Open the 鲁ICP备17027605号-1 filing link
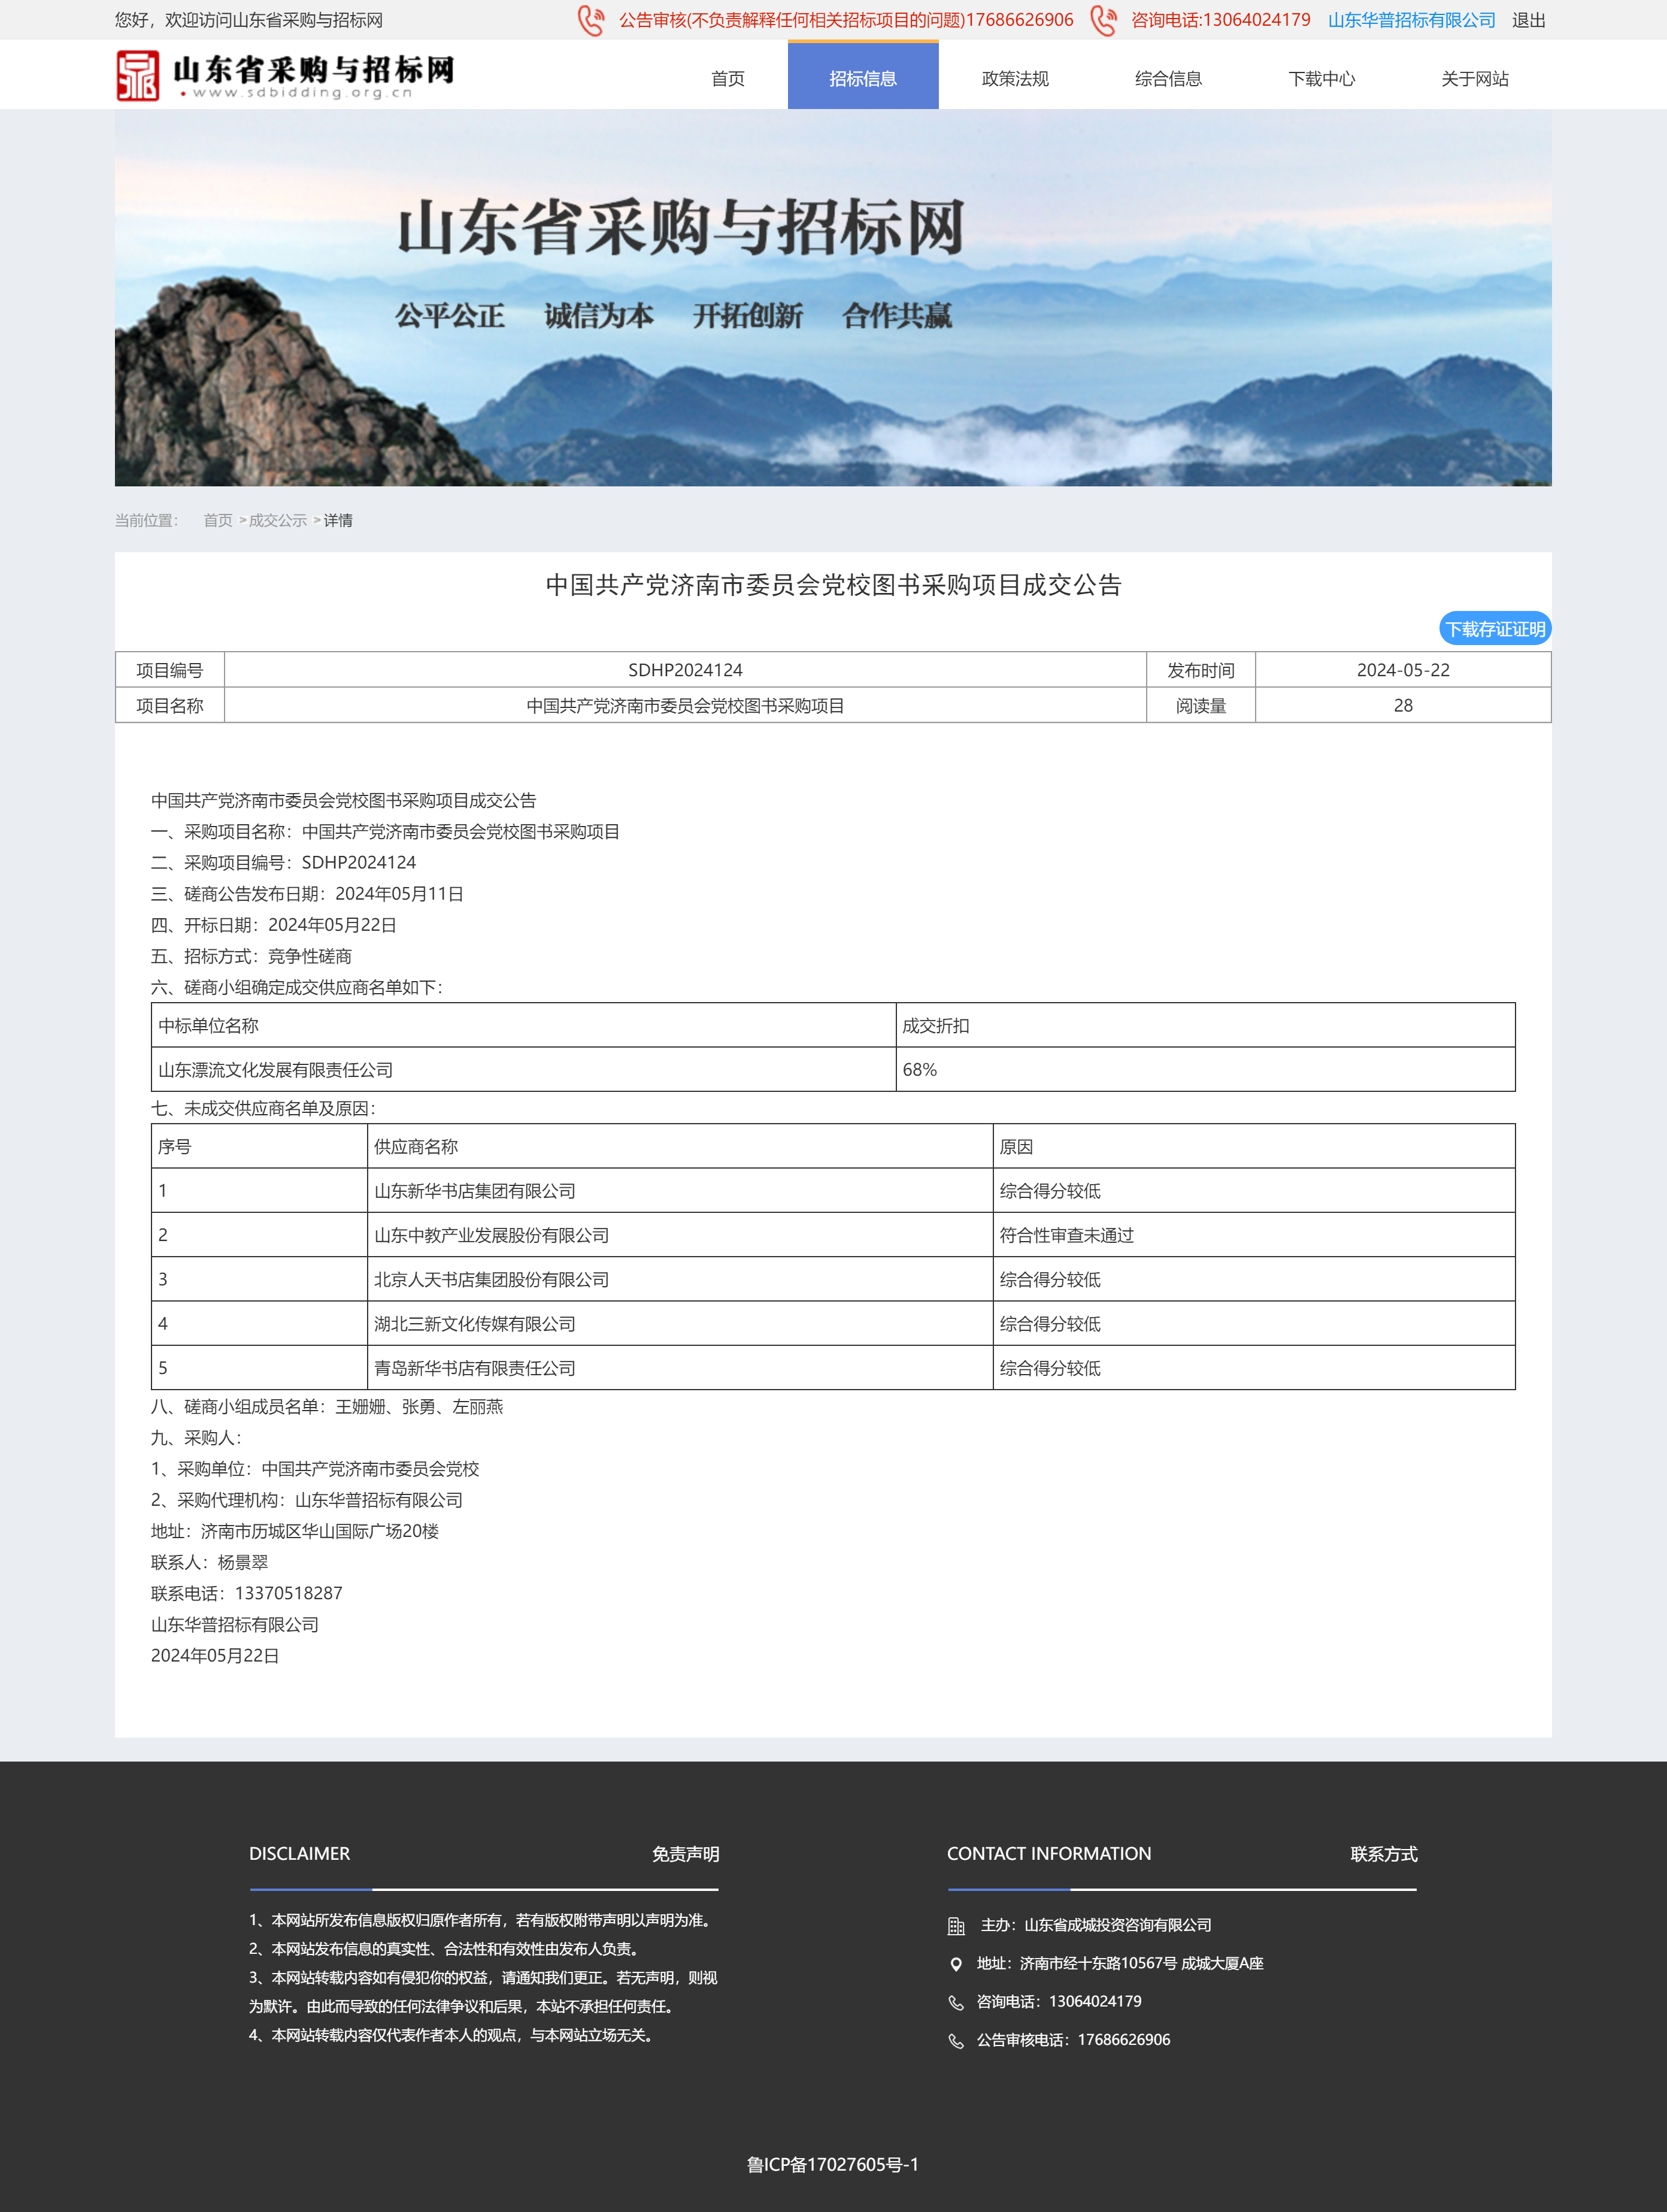 pyautogui.click(x=833, y=2164)
